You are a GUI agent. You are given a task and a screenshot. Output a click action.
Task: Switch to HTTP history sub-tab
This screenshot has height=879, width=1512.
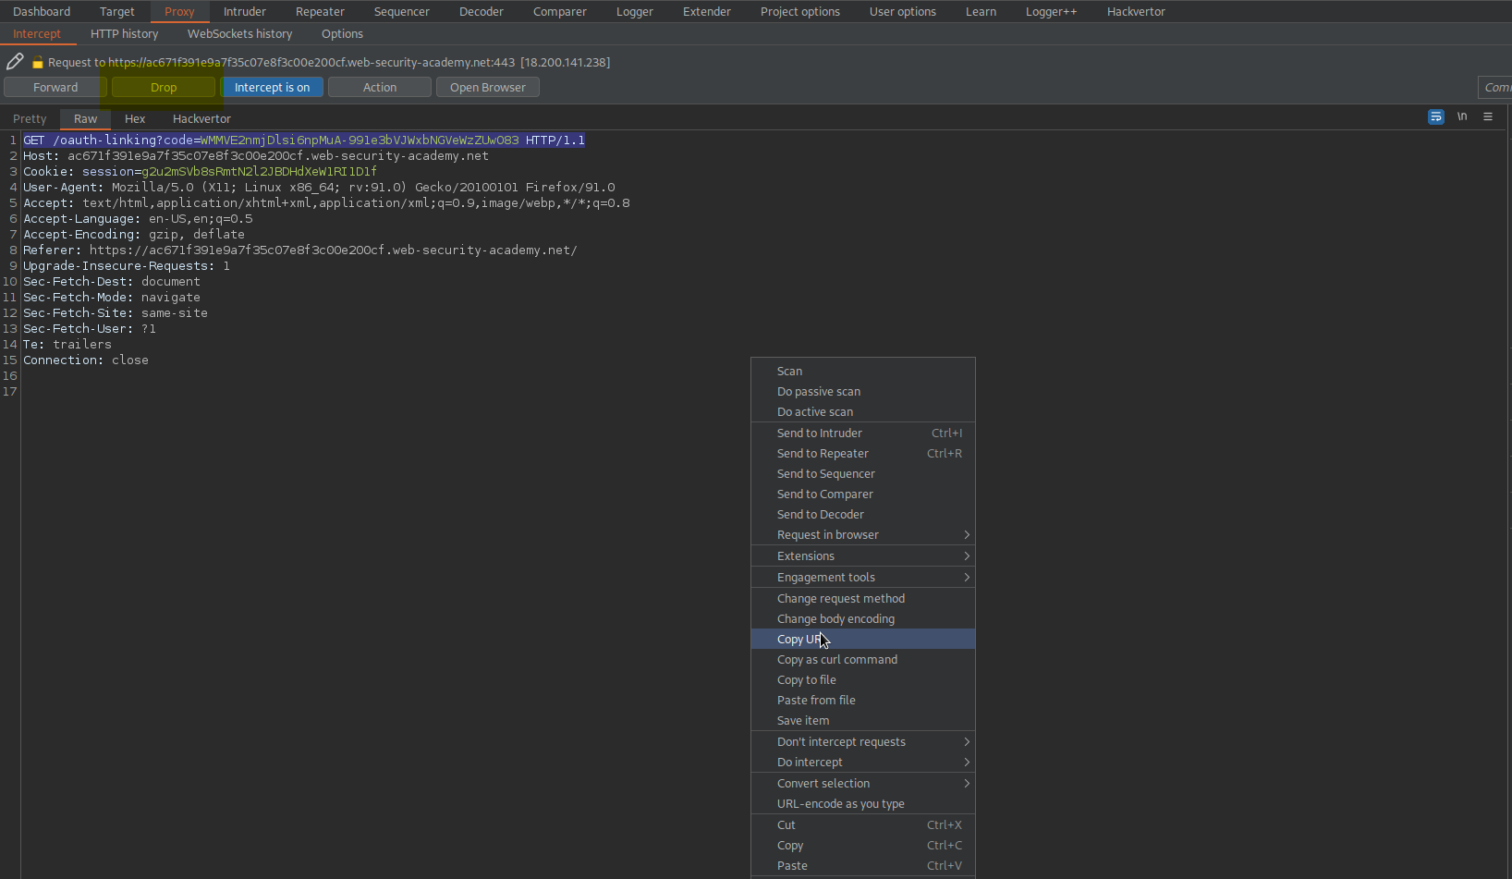coord(125,33)
